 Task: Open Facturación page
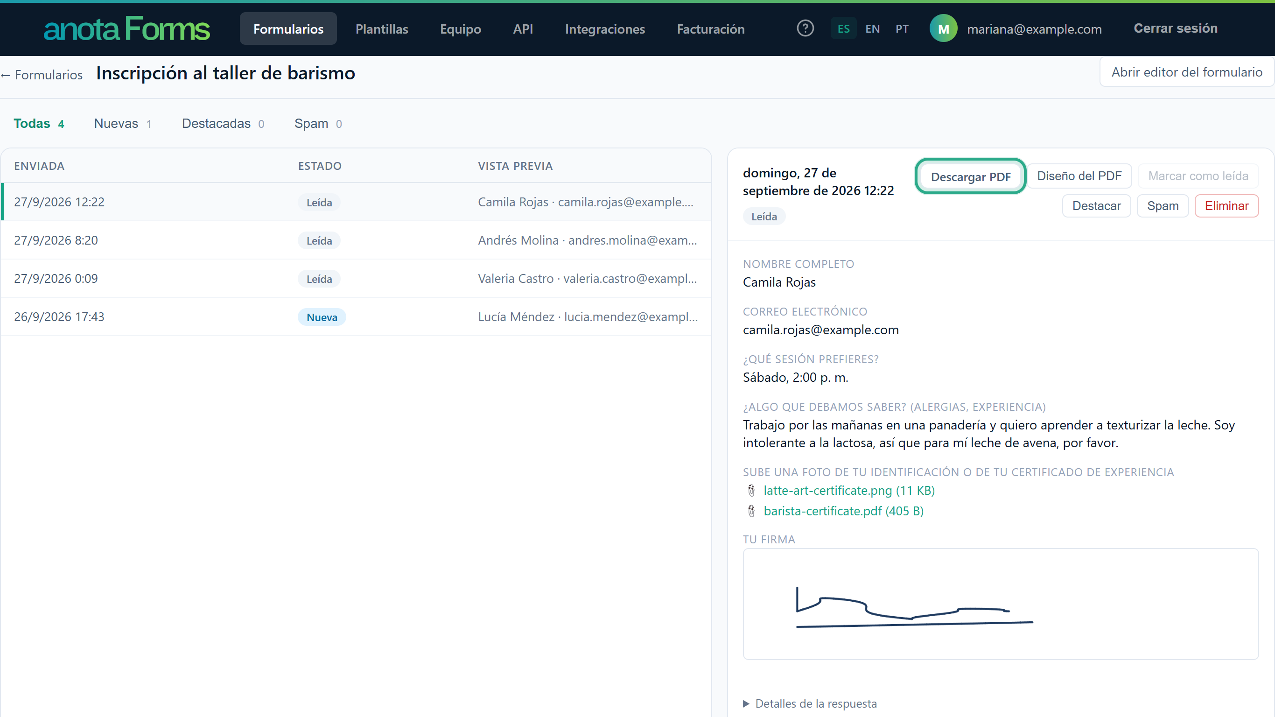tap(710, 29)
